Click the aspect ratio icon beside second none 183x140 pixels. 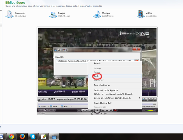pyautogui.click(x=51, y=106)
